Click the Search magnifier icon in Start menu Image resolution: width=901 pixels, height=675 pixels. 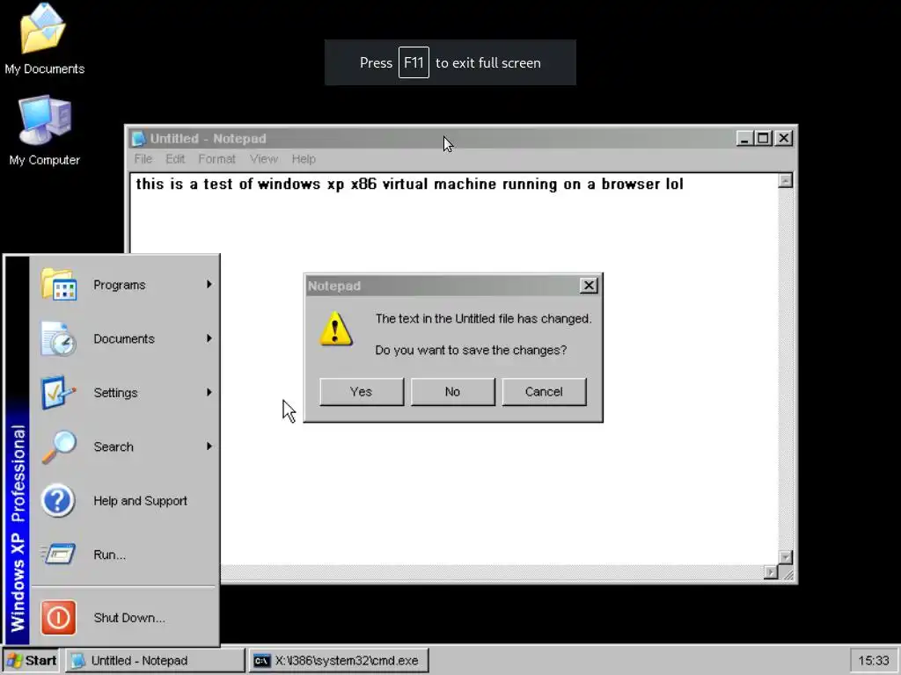(x=59, y=446)
